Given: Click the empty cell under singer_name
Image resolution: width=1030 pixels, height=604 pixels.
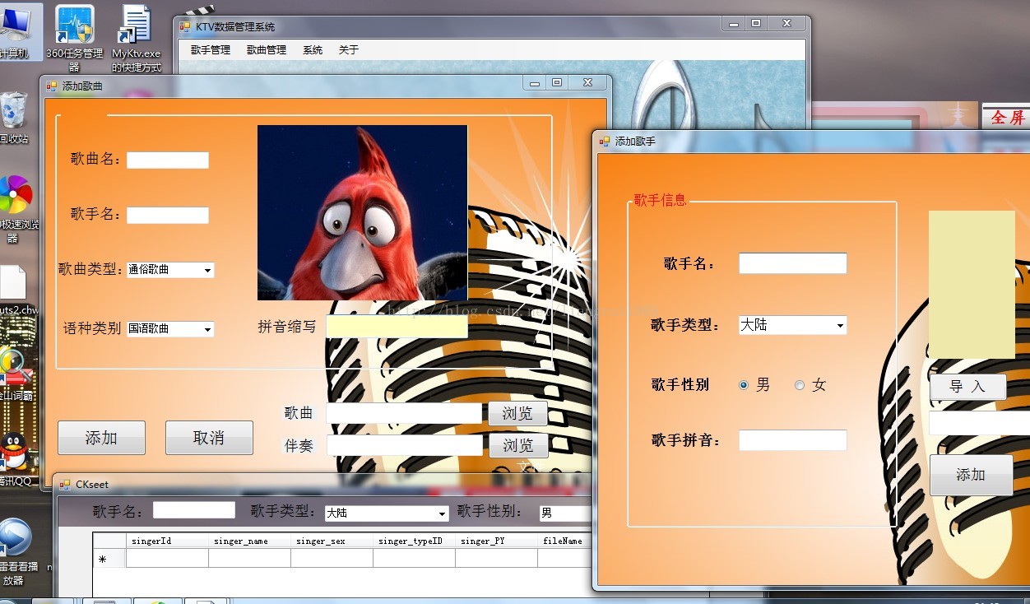Looking at the screenshot, I should coord(249,559).
